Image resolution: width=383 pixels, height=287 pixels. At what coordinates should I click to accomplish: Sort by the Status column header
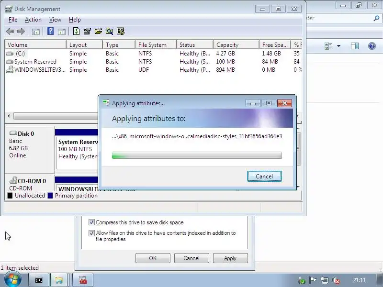click(x=195, y=45)
